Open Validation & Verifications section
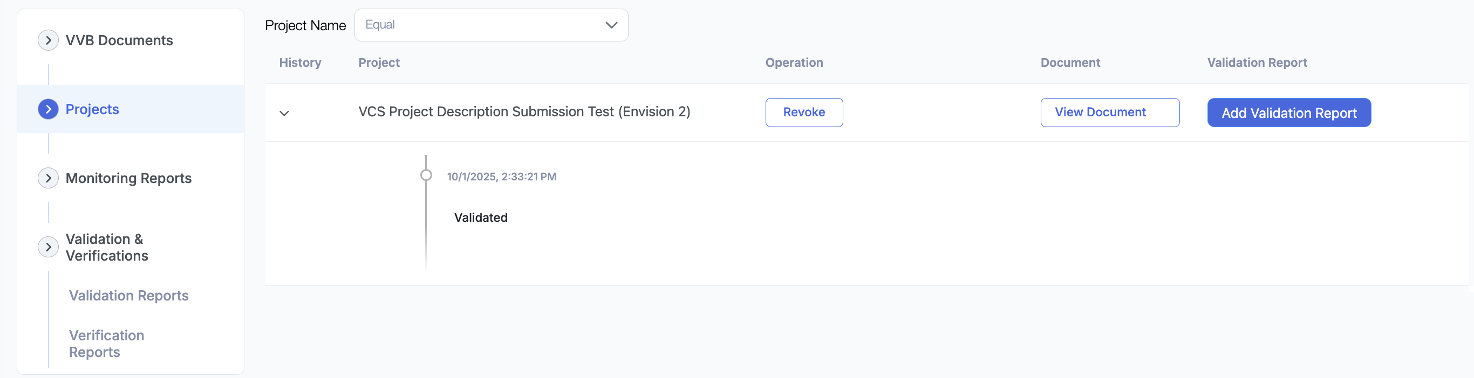 106,247
